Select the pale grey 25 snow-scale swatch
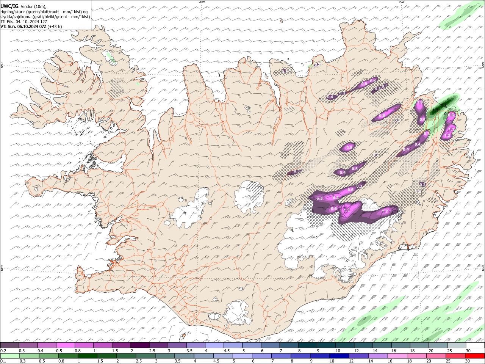 (x=457, y=345)
